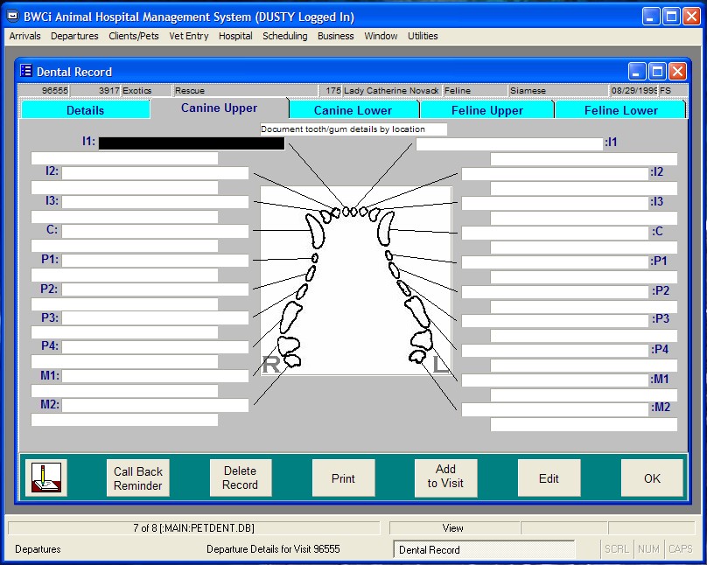Image resolution: width=707 pixels, height=565 pixels.
Task: Open the Window menu
Action: coord(381,36)
